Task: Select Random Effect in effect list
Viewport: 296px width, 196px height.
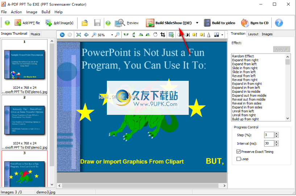Action: pos(243,56)
